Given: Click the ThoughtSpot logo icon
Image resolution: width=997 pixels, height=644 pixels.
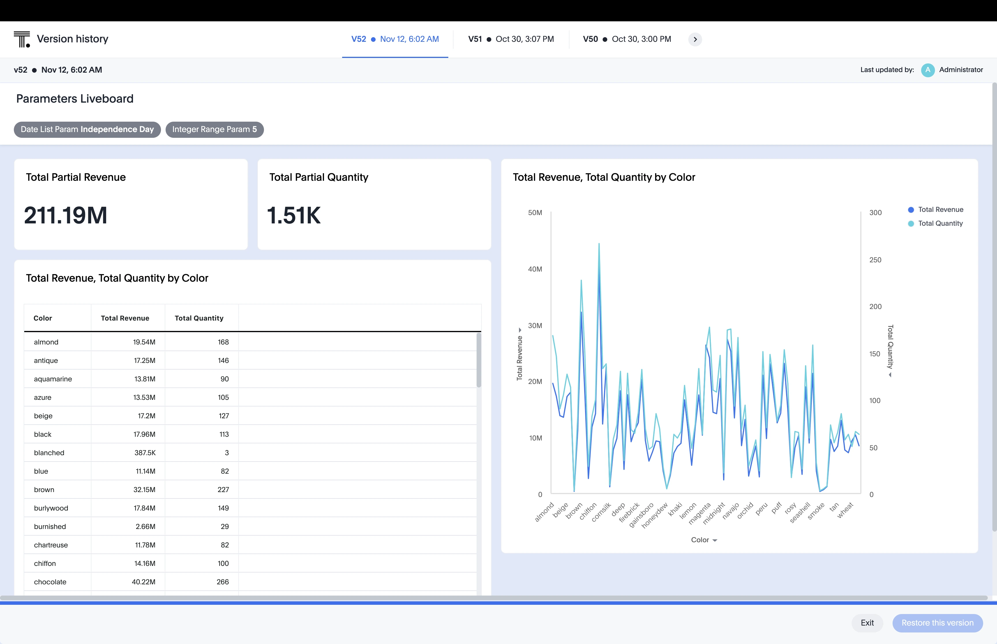Looking at the screenshot, I should [22, 39].
